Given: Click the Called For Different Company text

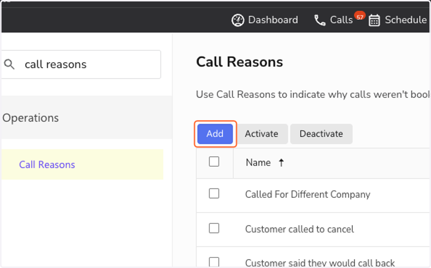Looking at the screenshot, I should click(x=308, y=194).
